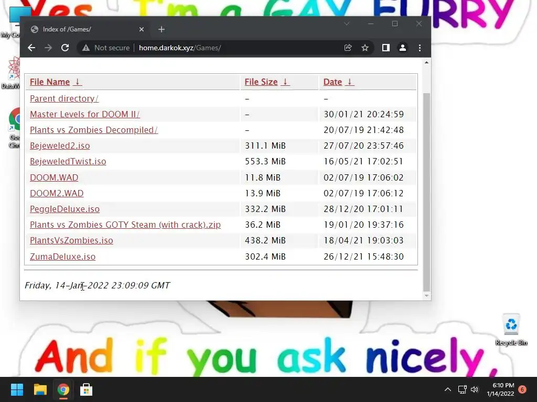This screenshot has width=537, height=402.
Task: Bookmark this page with star icon
Action: (365, 48)
